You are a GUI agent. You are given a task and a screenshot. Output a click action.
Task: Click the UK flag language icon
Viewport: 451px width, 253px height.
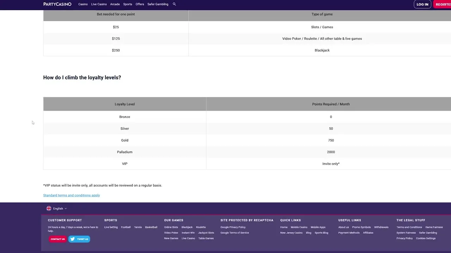[49, 208]
